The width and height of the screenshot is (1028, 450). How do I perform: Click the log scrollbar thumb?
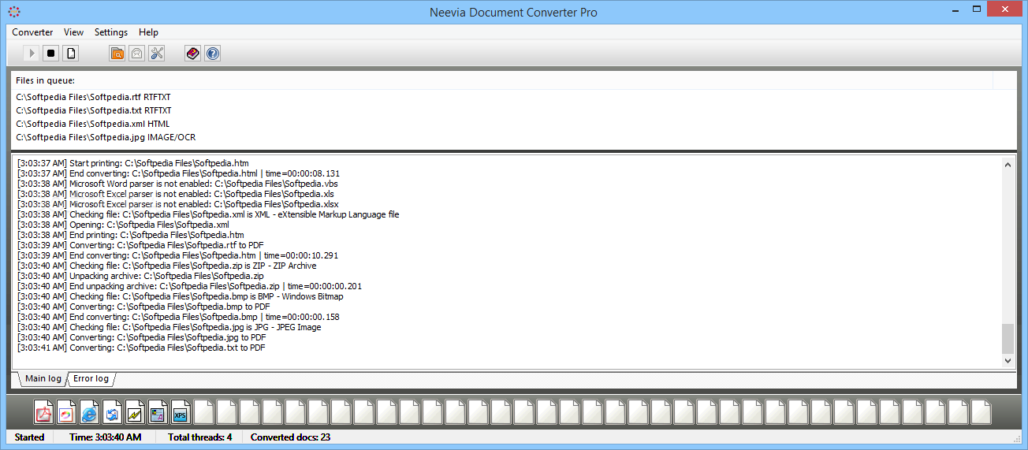[x=1008, y=338]
